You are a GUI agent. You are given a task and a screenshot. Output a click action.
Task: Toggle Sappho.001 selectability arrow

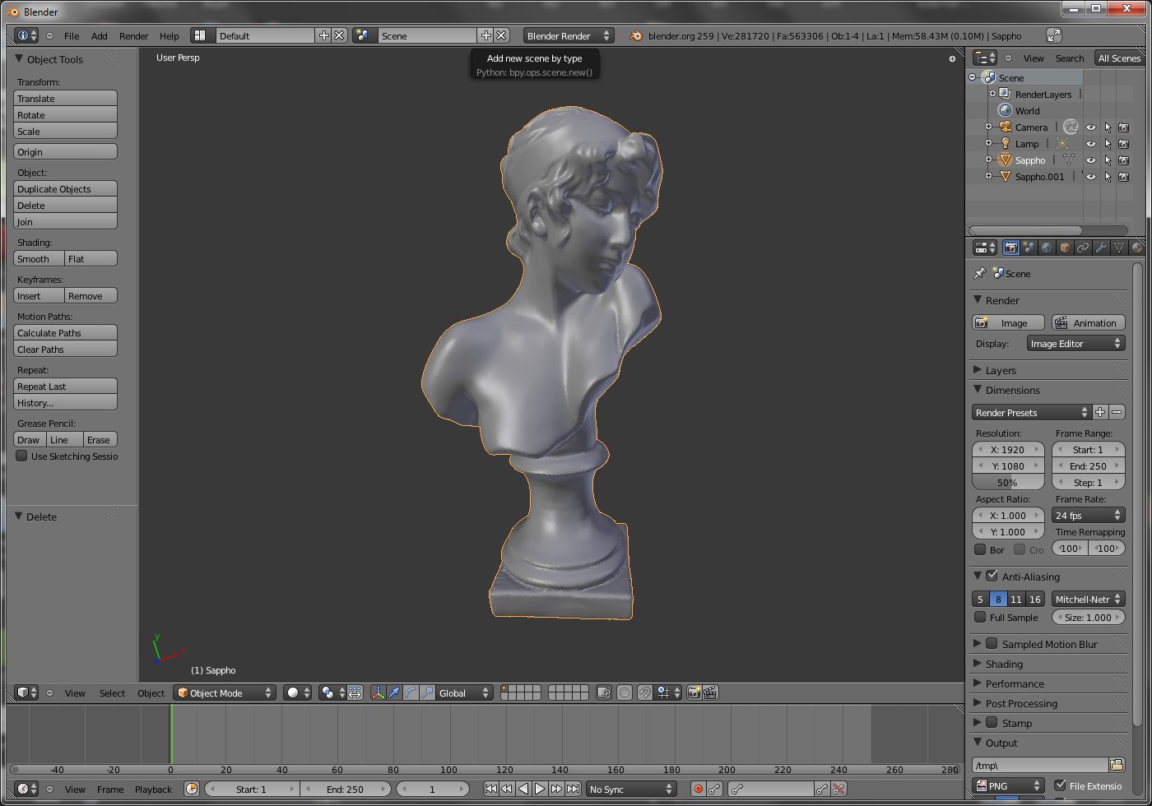point(1108,177)
